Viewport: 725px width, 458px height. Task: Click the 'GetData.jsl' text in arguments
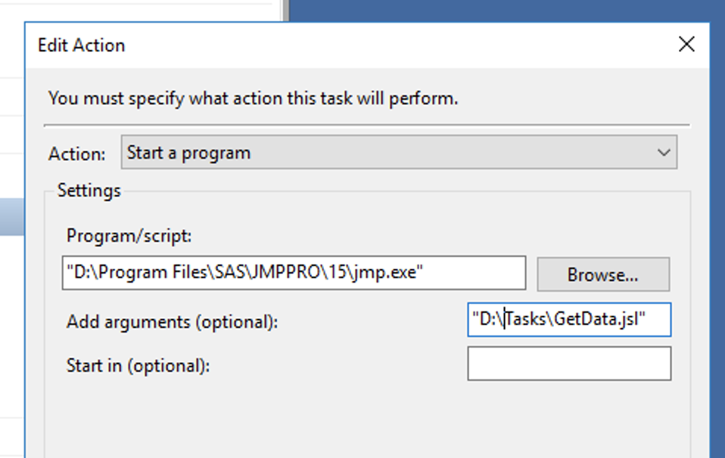click(599, 320)
